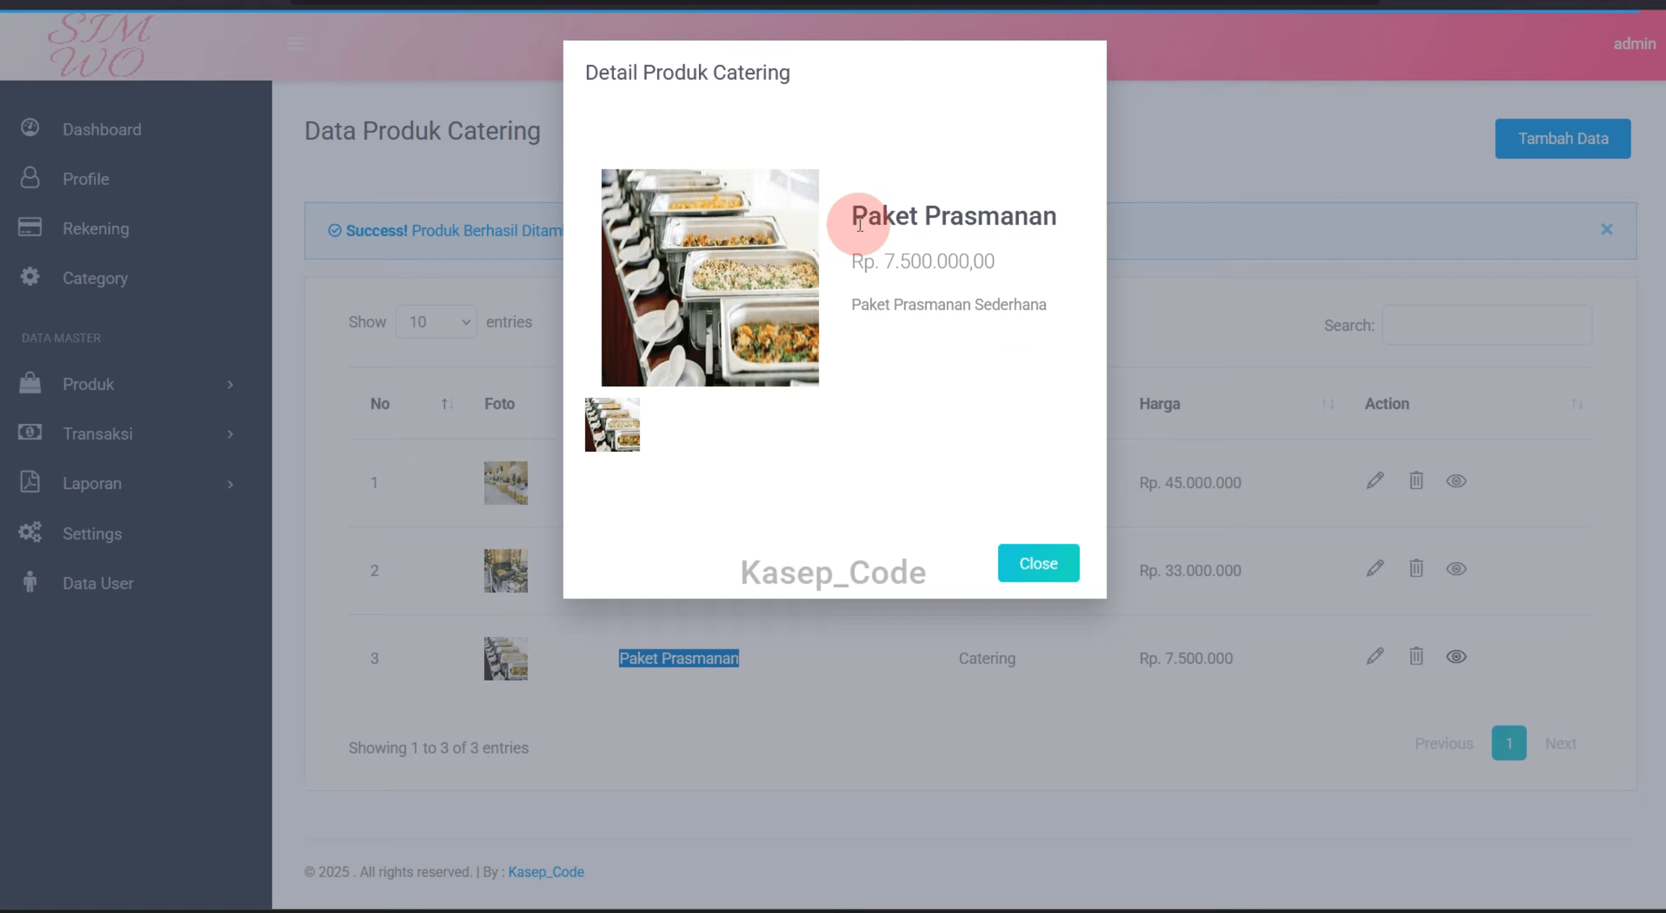Select page 1 in pagination

pos(1508,743)
